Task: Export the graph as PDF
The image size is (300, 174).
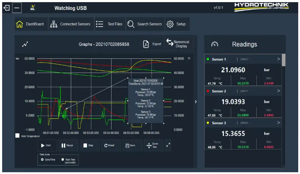Action: (x=152, y=44)
